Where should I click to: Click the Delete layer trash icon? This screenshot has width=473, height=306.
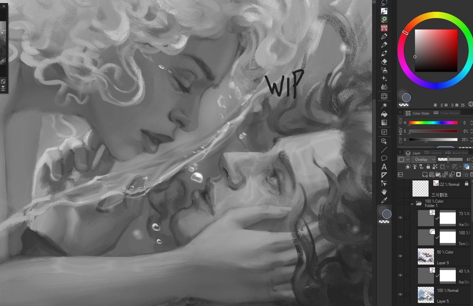(x=471, y=174)
